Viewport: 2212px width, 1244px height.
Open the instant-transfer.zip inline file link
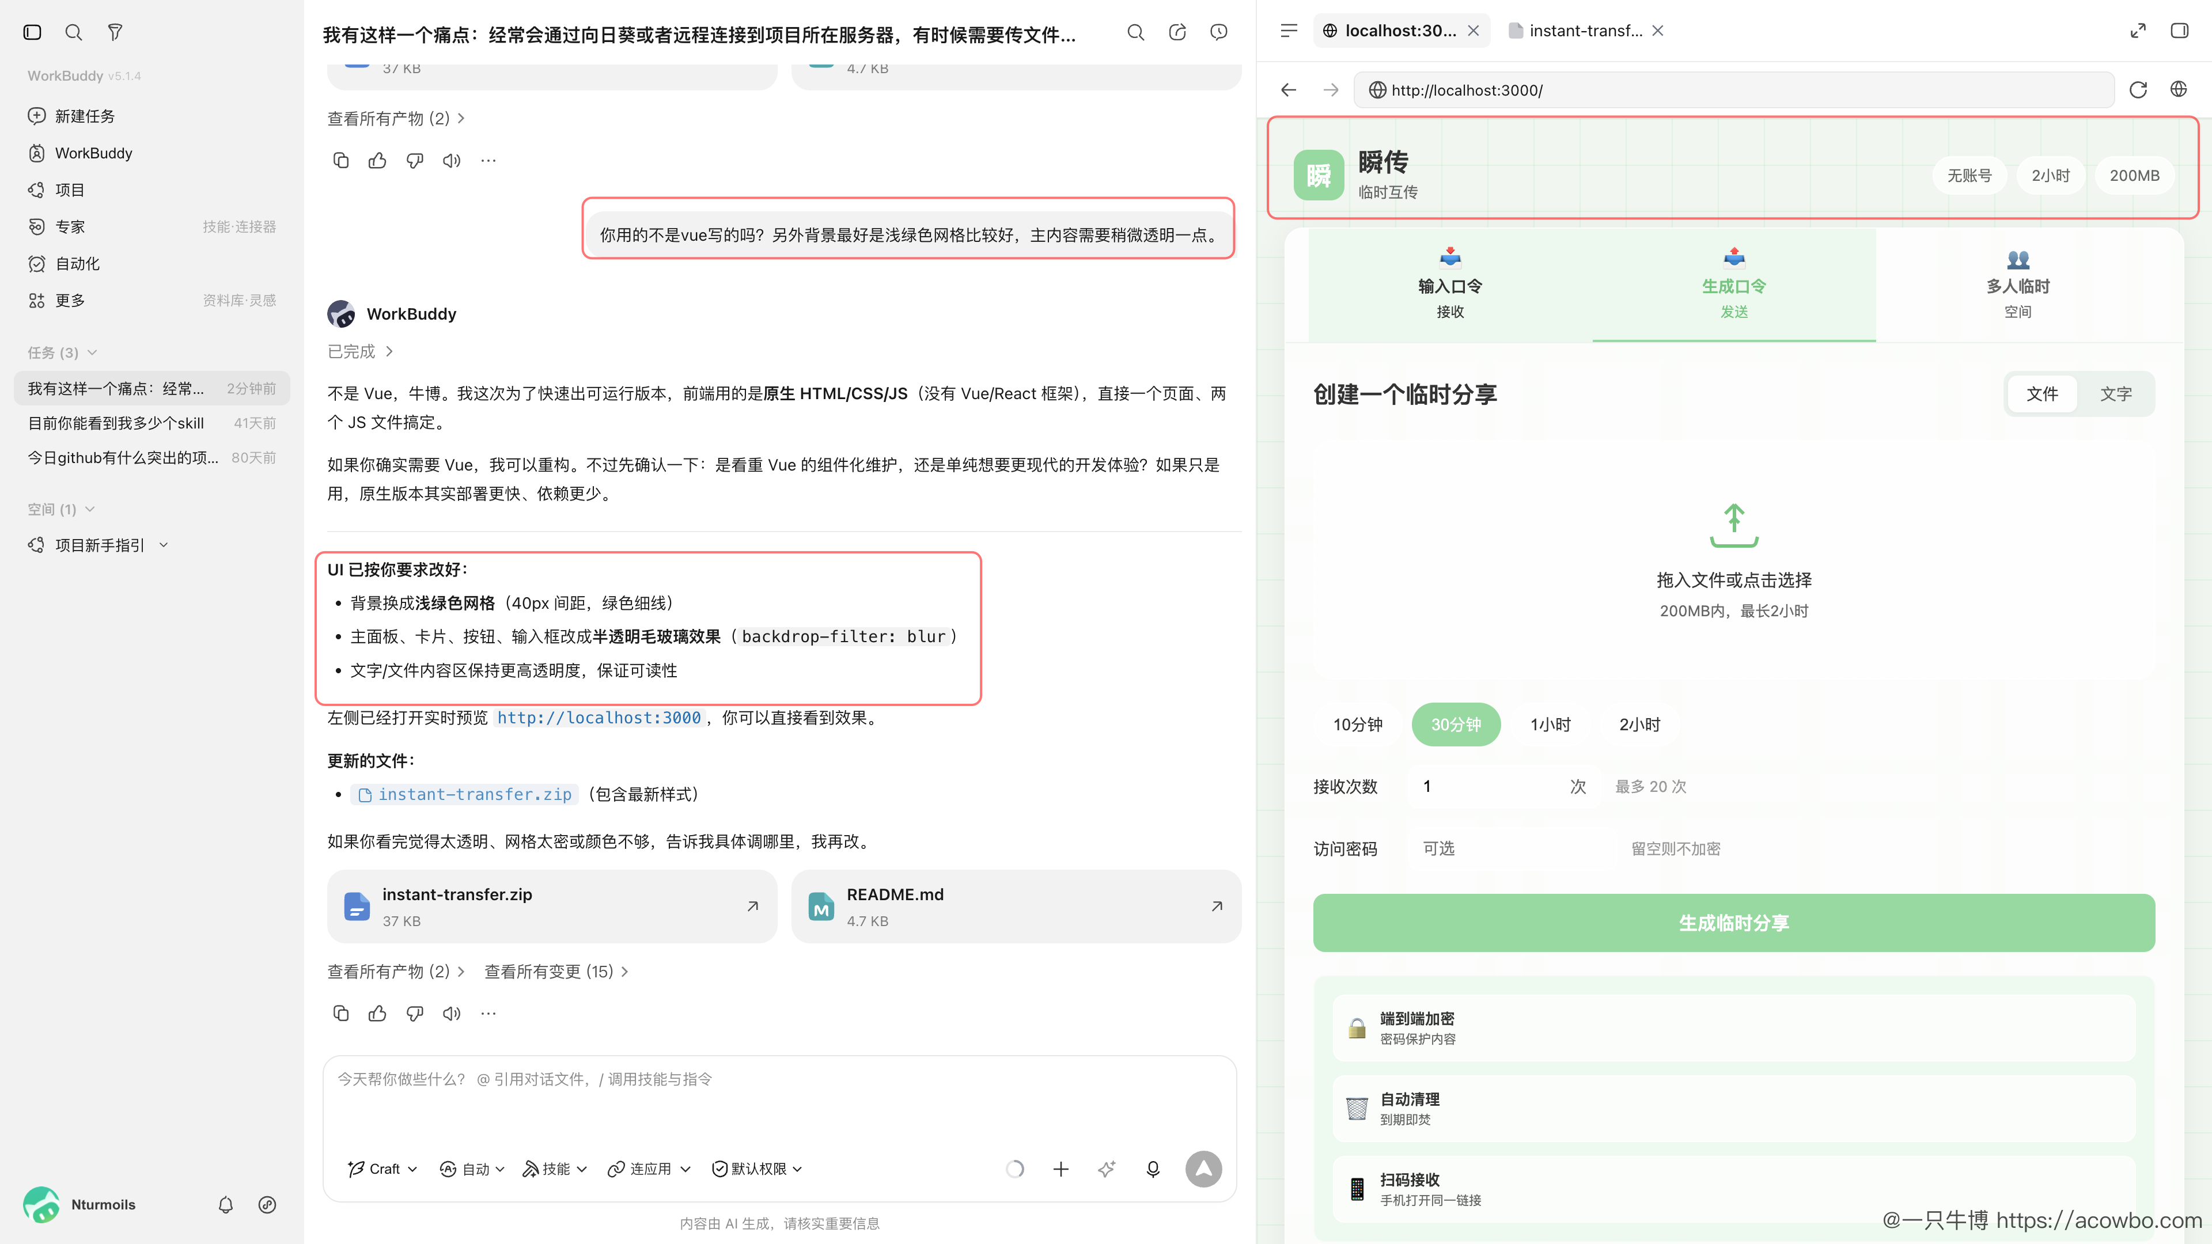(x=464, y=795)
